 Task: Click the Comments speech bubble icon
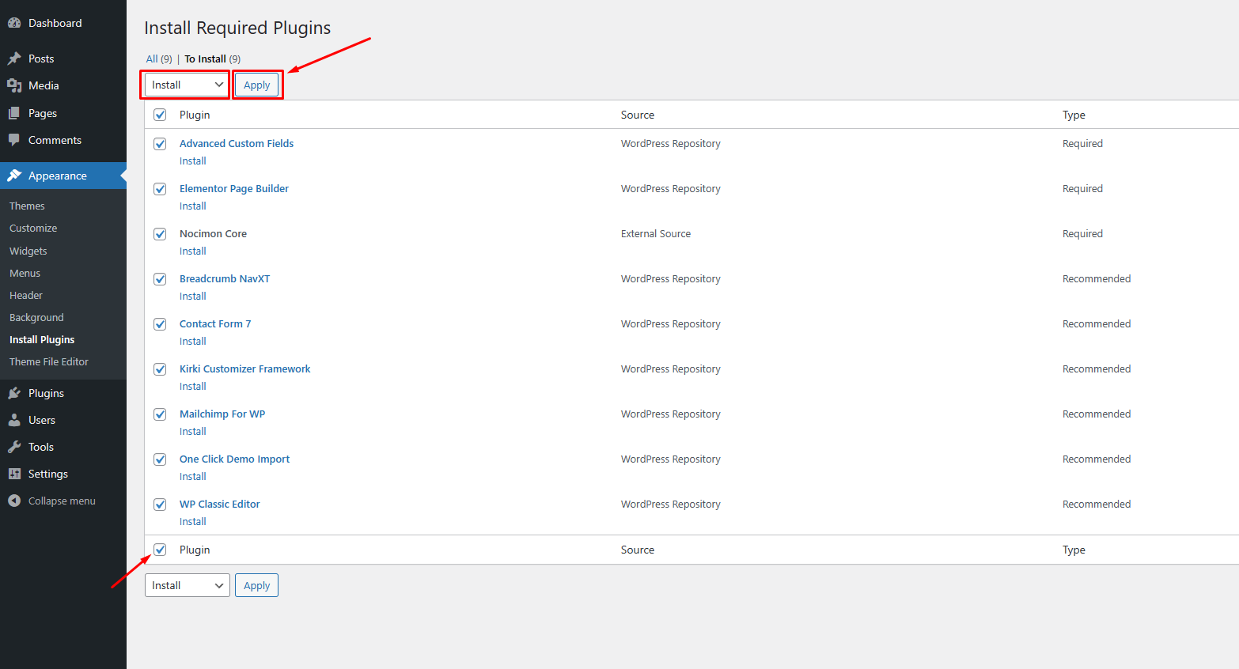[14, 140]
